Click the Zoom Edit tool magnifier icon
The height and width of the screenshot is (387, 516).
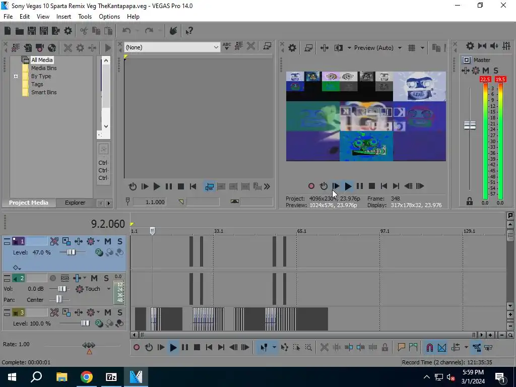(x=308, y=348)
